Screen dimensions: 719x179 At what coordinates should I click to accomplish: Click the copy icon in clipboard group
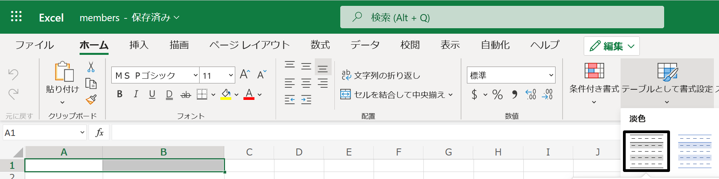pos(91,83)
